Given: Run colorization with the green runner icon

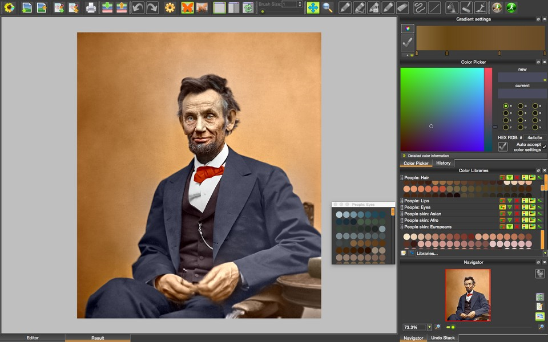Looking at the screenshot, I should [x=511, y=7].
